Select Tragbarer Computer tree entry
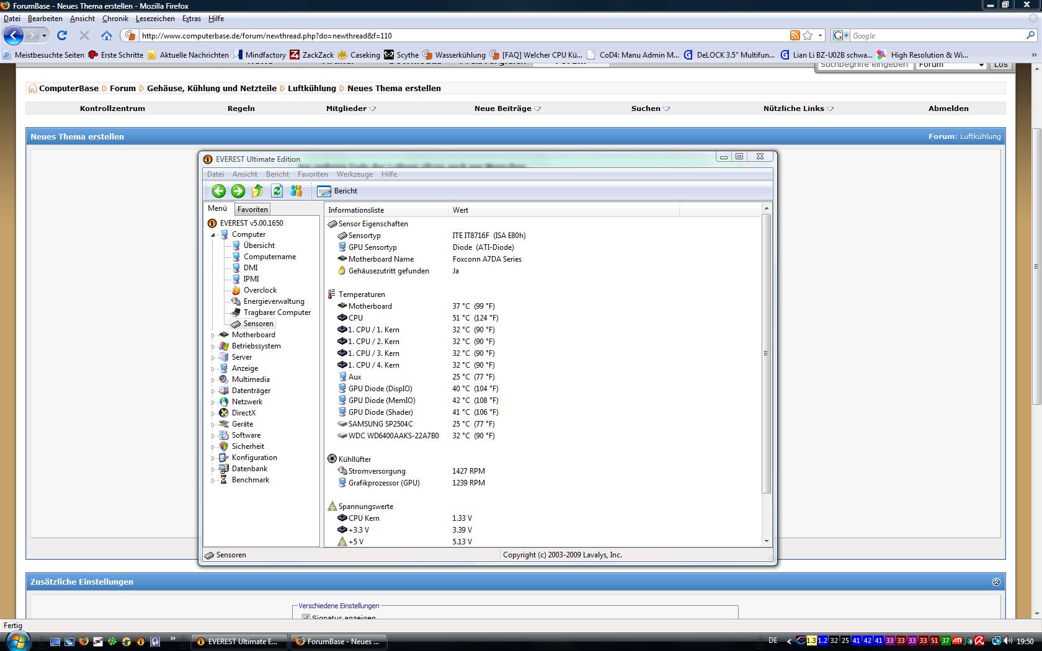 (277, 312)
